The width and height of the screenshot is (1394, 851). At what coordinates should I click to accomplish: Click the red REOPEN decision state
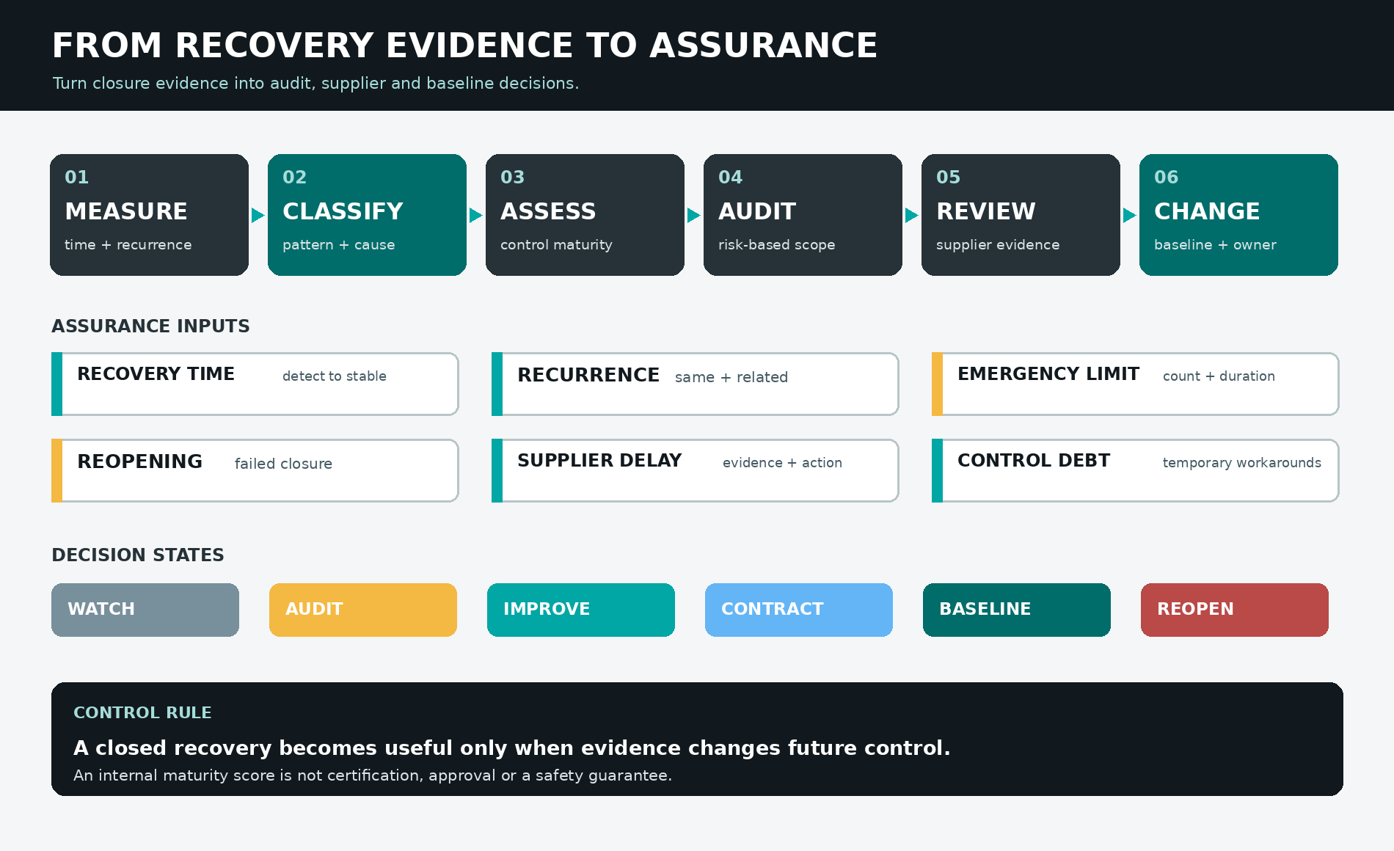pyautogui.click(x=1235, y=610)
